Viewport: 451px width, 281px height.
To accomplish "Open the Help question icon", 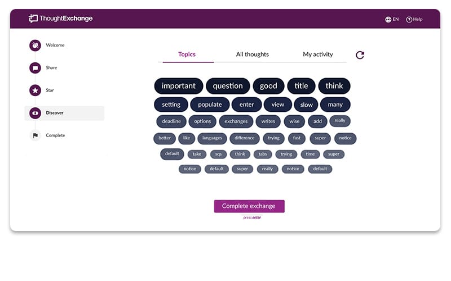I will (x=414, y=19).
